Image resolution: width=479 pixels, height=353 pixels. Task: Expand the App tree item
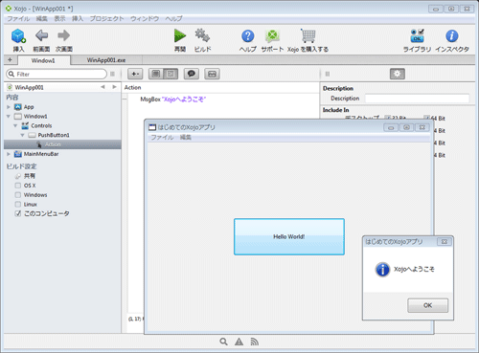9,107
